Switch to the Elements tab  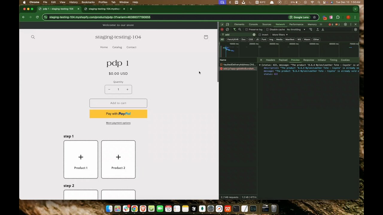click(x=239, y=24)
